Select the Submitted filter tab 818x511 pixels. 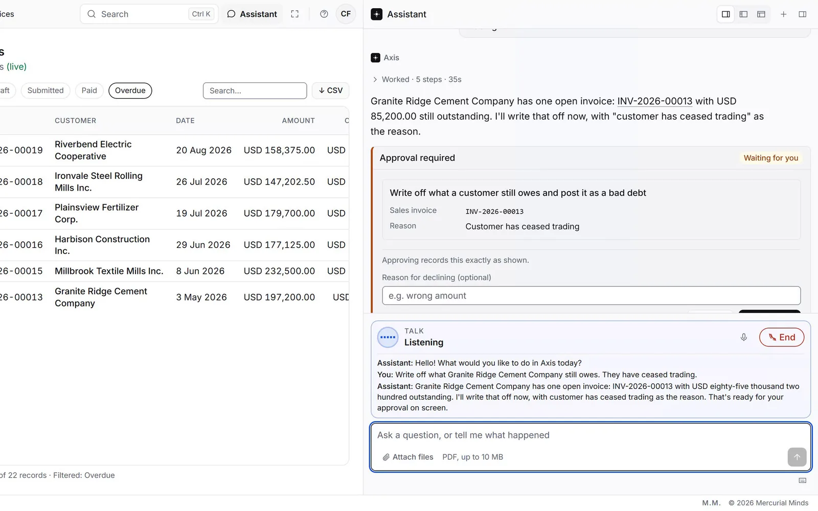[x=46, y=90]
